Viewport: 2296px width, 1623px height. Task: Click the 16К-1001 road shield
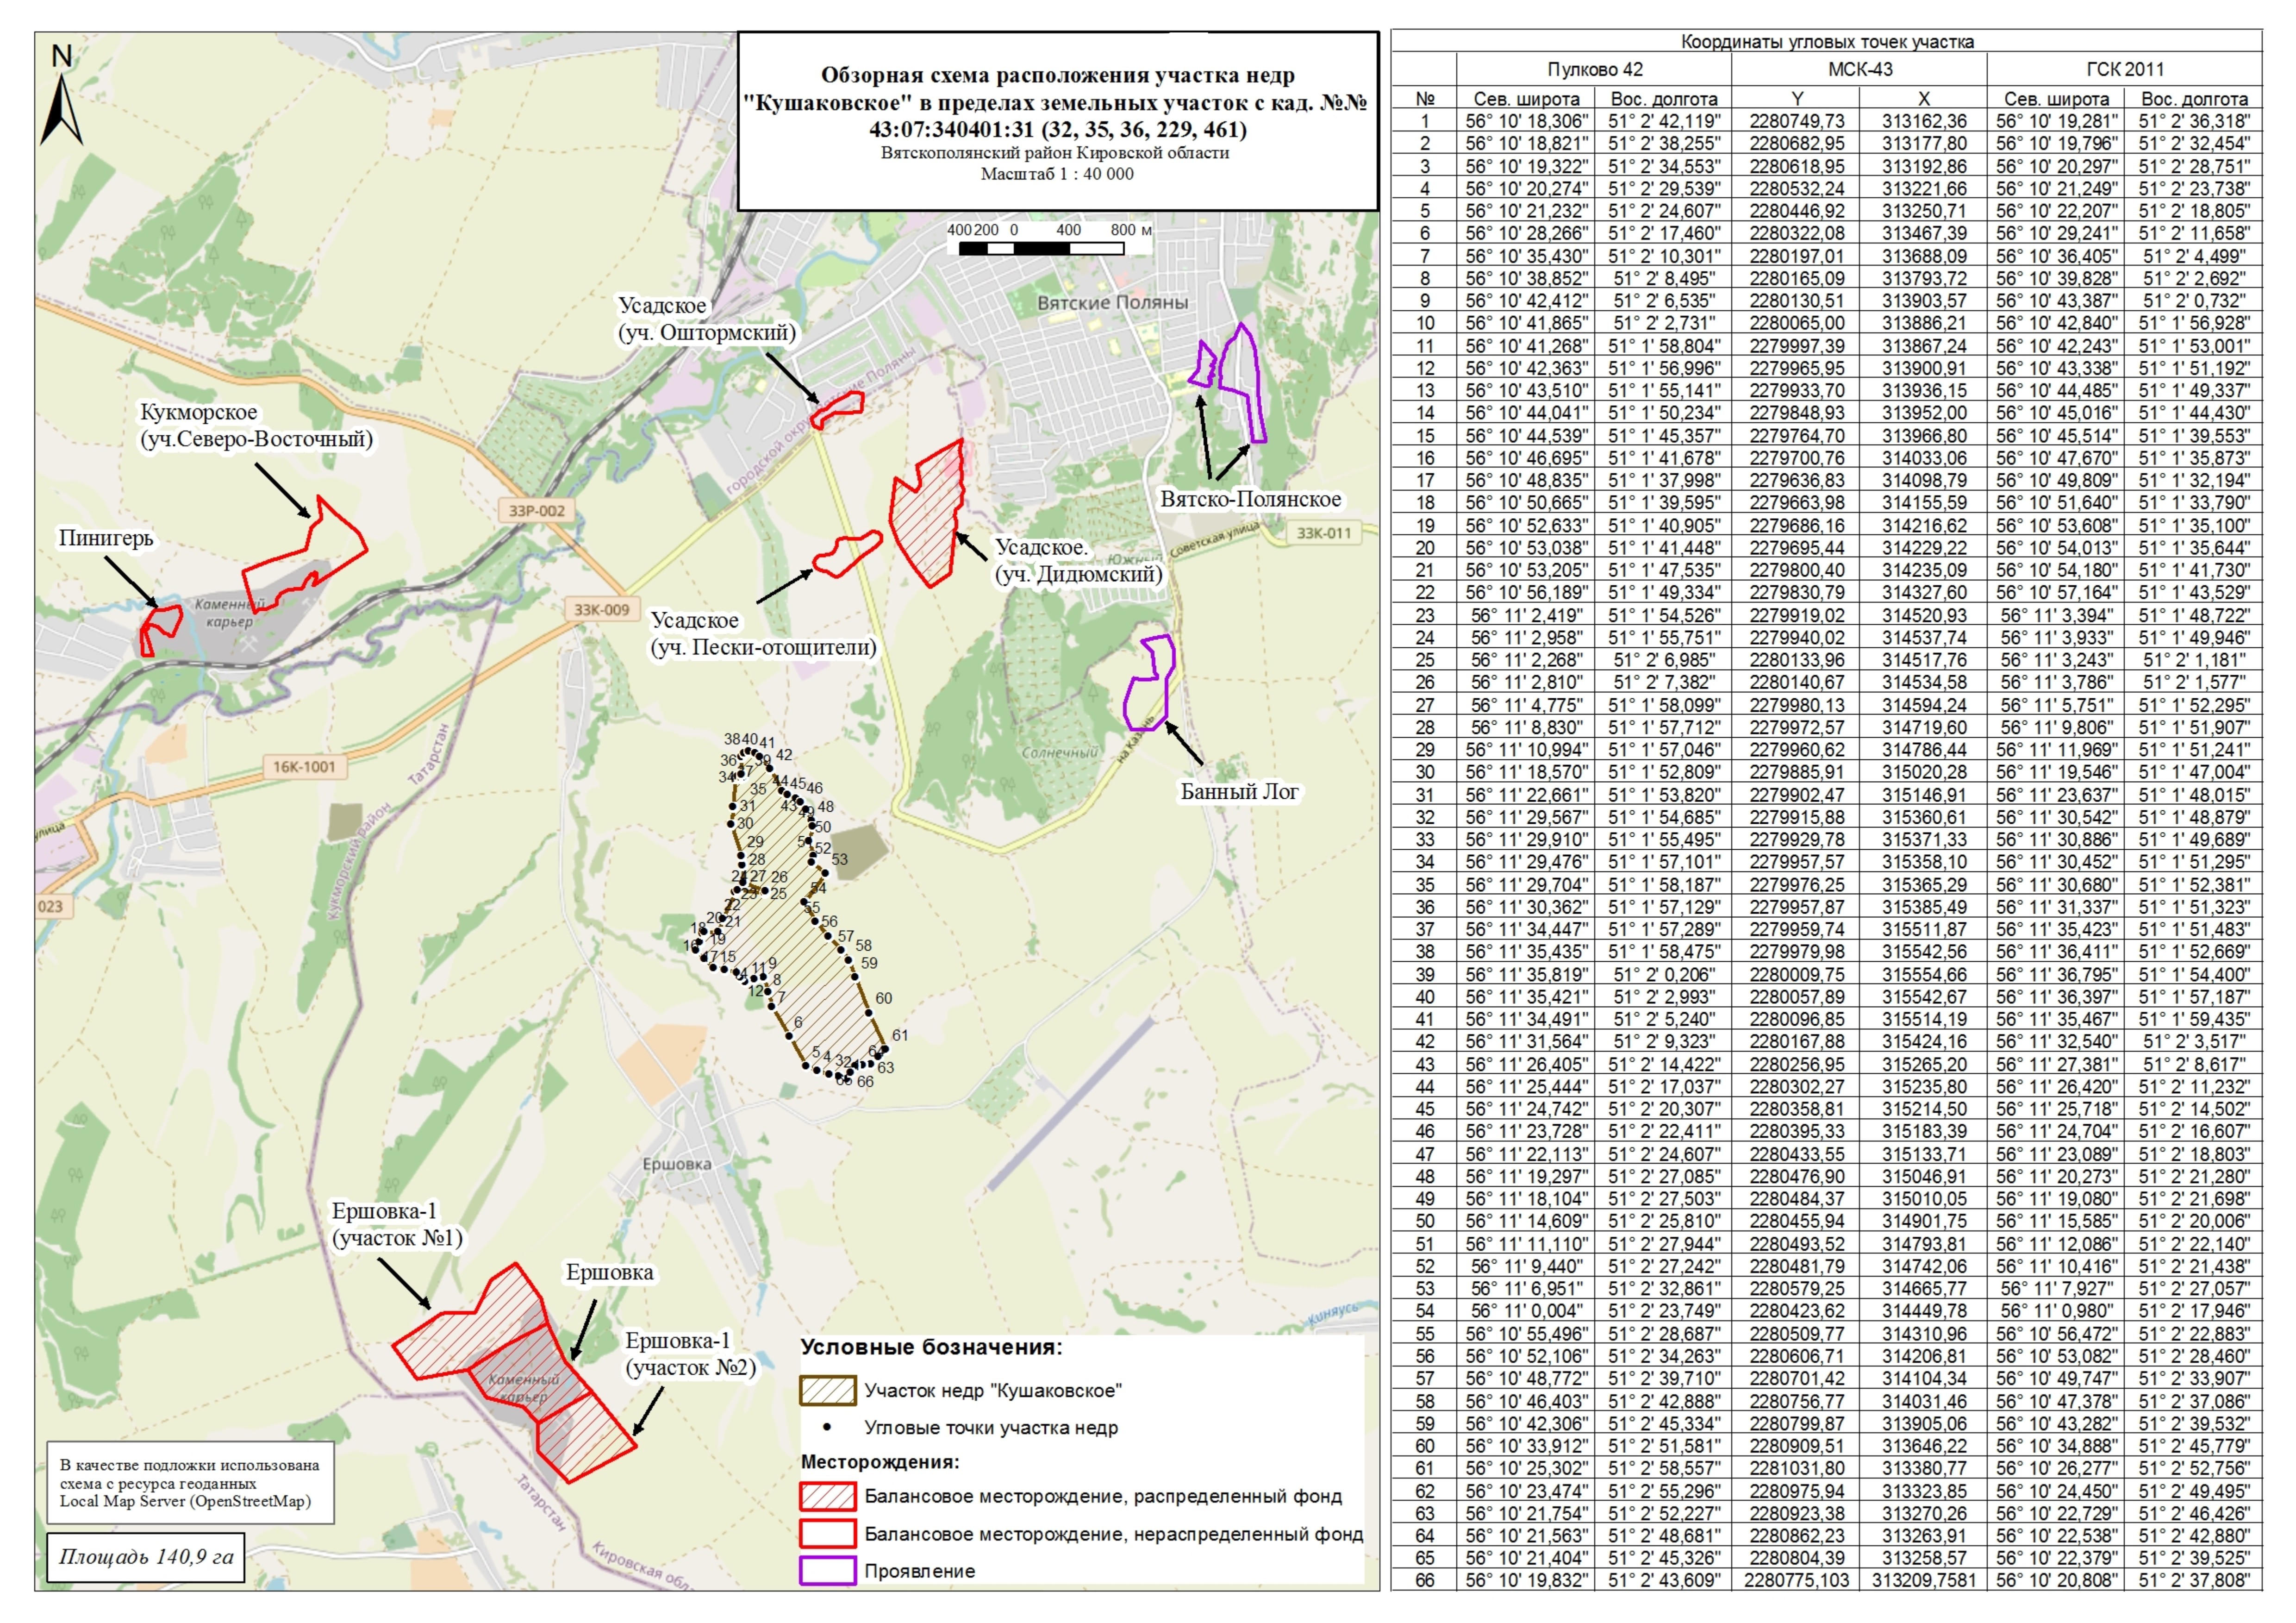pyautogui.click(x=304, y=766)
